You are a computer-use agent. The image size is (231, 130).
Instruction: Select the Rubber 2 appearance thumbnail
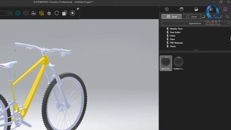[x=178, y=63]
